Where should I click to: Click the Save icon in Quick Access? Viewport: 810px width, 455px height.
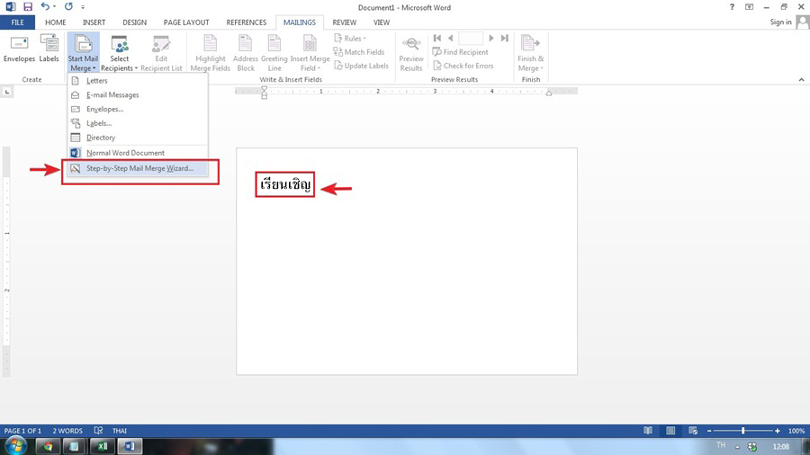click(27, 6)
